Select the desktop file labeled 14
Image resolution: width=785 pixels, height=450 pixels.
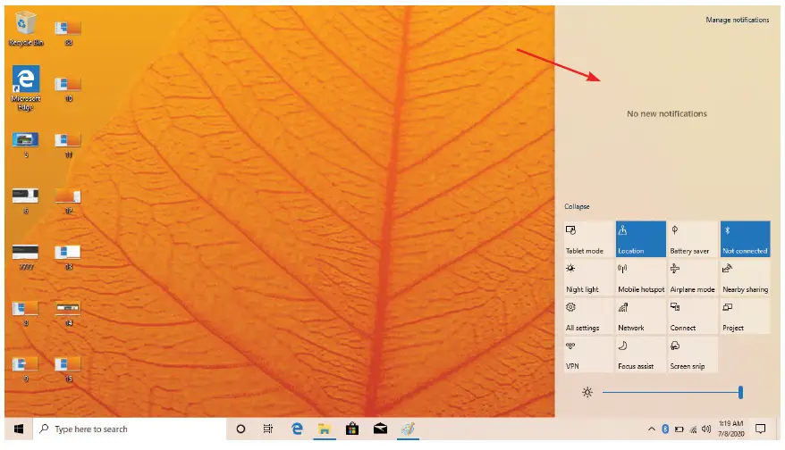coord(68,313)
